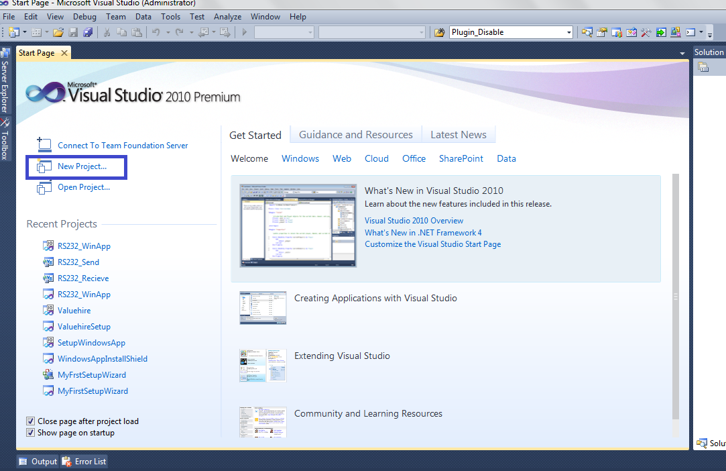Viewport: 726px width, 471px height.
Task: Open a file using the Open File toolbar icon
Action: point(58,32)
